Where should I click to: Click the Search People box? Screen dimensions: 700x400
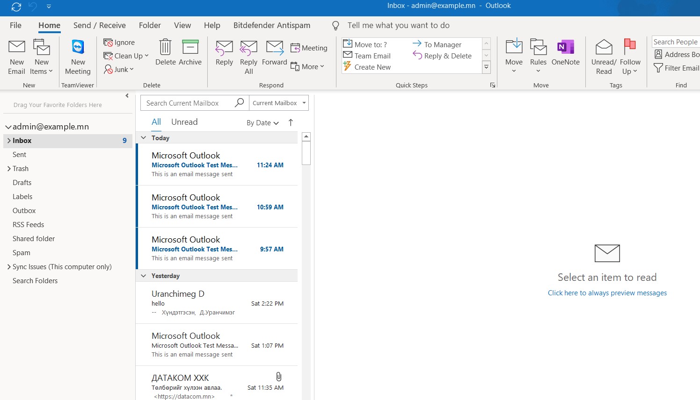tap(676, 42)
